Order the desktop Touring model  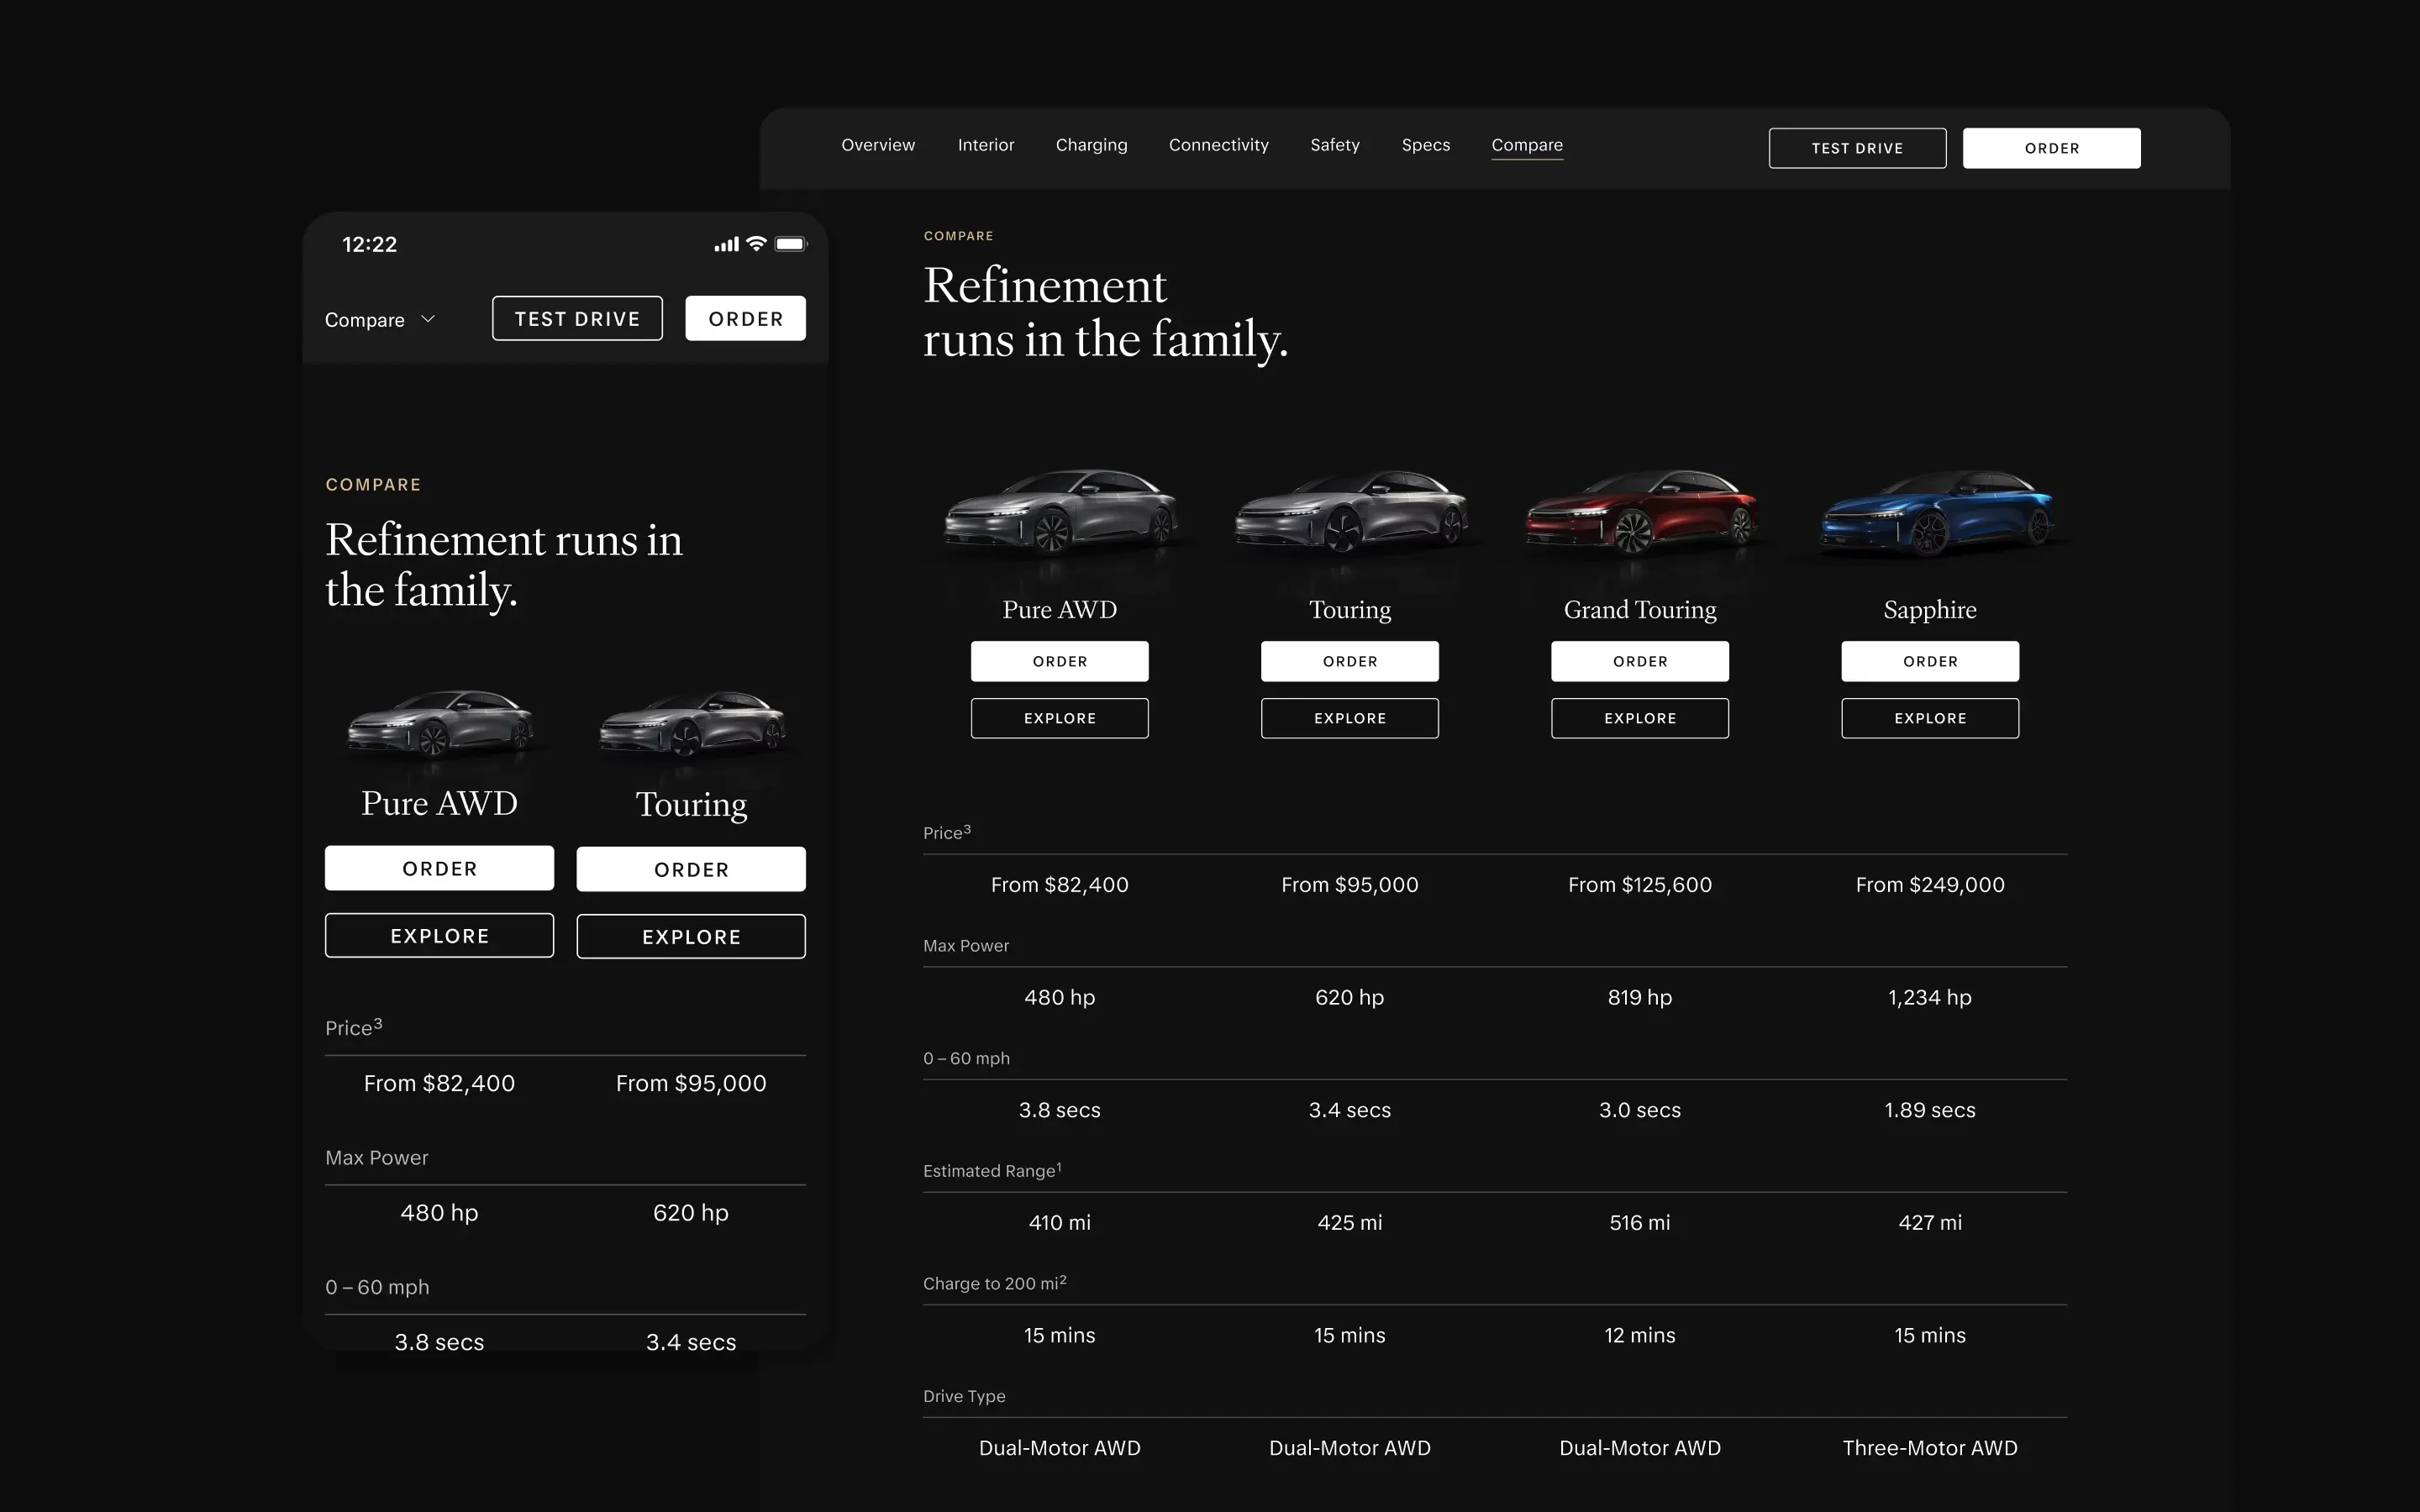tap(1349, 661)
